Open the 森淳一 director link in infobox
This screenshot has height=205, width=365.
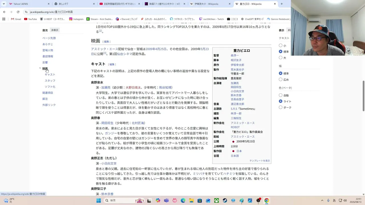point(235,56)
